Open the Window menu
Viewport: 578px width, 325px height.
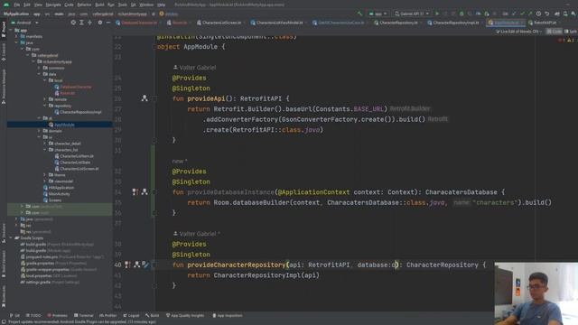tap(146, 5)
